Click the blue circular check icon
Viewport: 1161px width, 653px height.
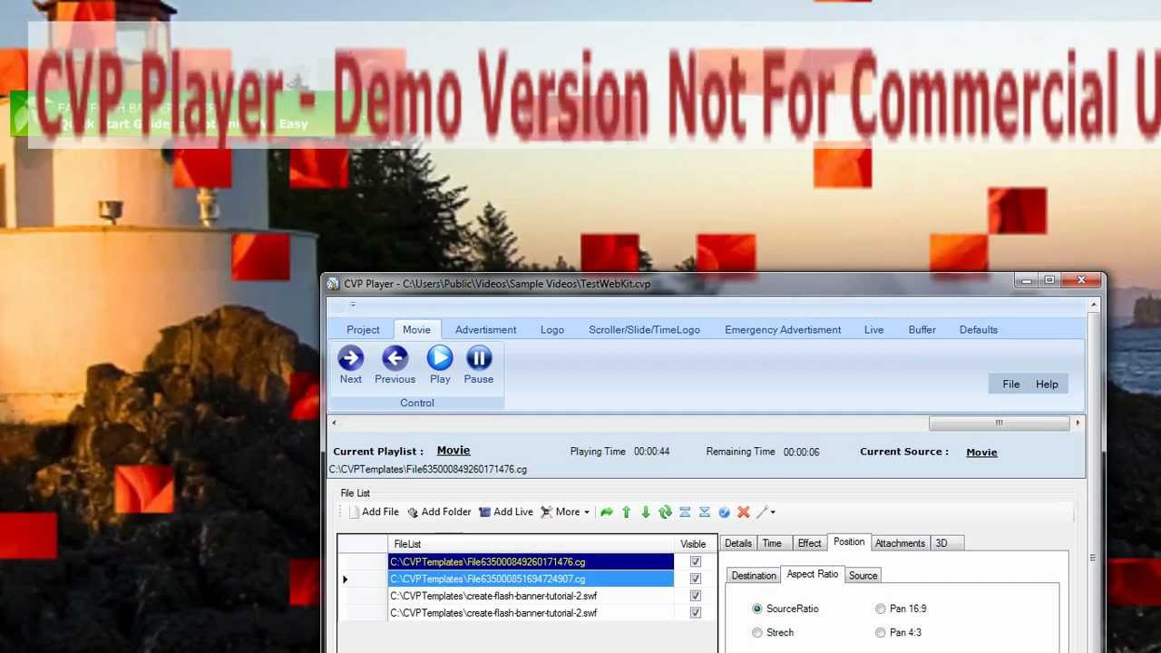724,512
